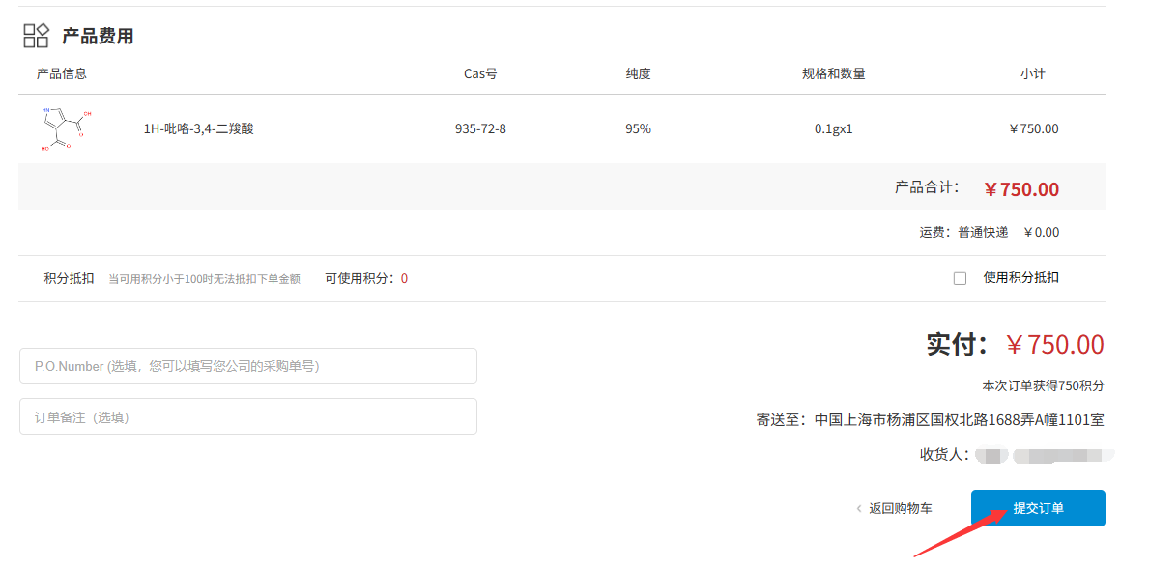Image resolution: width=1149 pixels, height=569 pixels.
Task: Click the CAS number 935-72-8
Action: coord(480,128)
